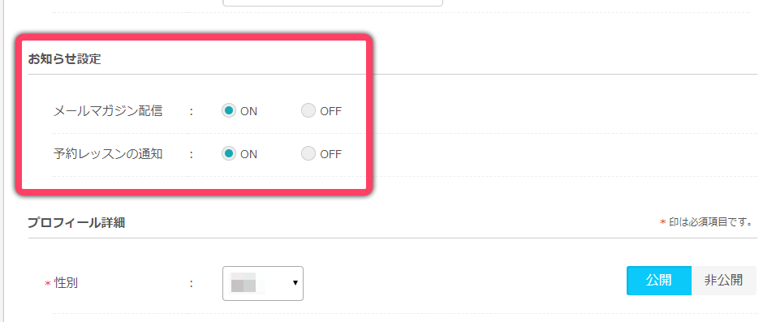Viewport: 763px width, 322px height.
Task: Set 性別 visibility to 非公開
Action: (x=723, y=280)
